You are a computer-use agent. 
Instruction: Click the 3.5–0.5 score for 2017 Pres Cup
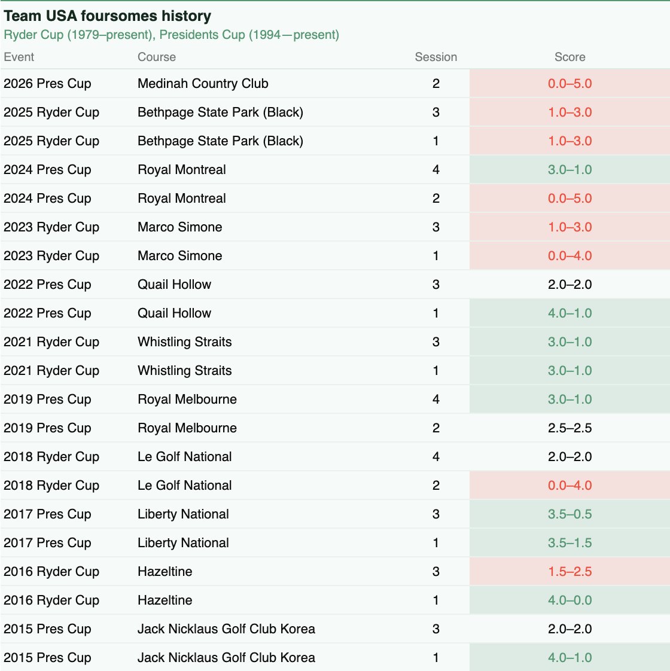[570, 514]
